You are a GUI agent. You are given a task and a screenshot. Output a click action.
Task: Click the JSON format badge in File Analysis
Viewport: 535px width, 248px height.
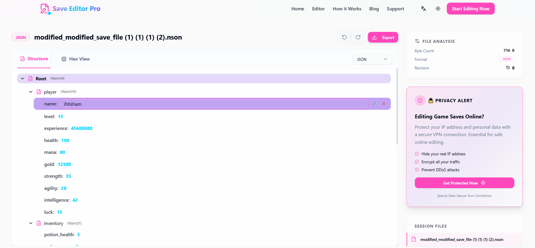(x=507, y=59)
